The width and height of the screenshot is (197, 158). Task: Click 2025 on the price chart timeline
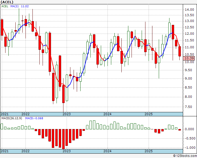(x=149, y=114)
